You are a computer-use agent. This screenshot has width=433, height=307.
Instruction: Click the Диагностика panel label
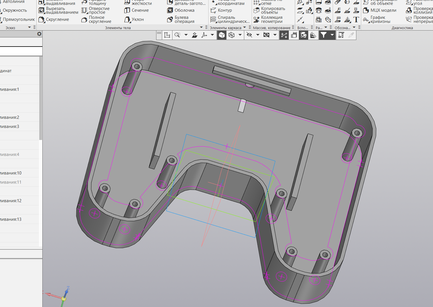click(x=402, y=28)
